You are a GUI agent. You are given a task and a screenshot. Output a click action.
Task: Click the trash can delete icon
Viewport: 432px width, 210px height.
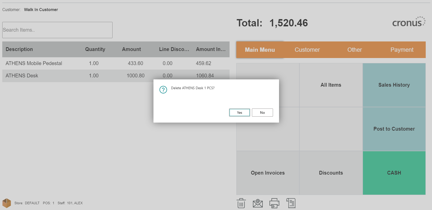point(241,203)
